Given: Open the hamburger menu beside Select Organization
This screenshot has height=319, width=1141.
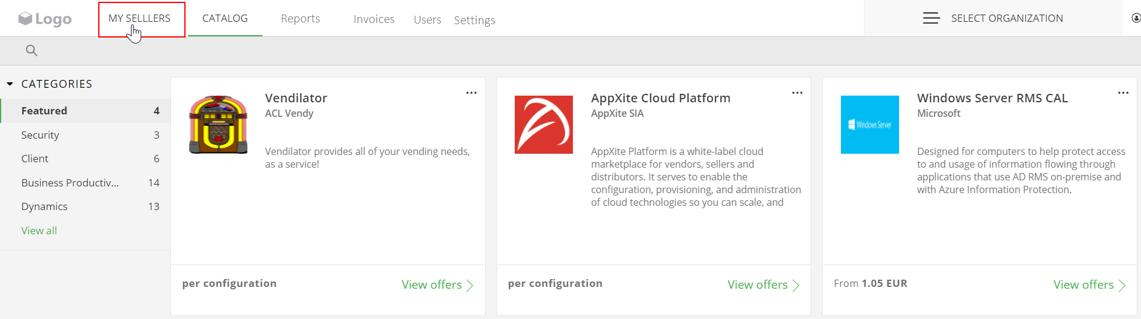Looking at the screenshot, I should [x=931, y=18].
